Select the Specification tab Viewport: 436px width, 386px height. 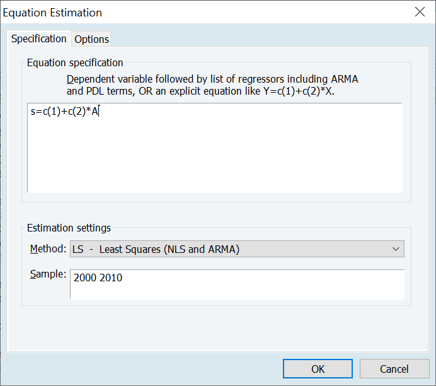[x=39, y=38]
